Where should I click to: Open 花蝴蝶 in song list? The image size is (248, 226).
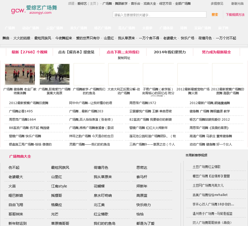(x=99, y=186)
